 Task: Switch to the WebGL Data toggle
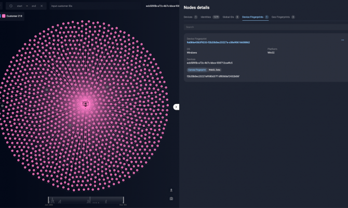(x=215, y=70)
